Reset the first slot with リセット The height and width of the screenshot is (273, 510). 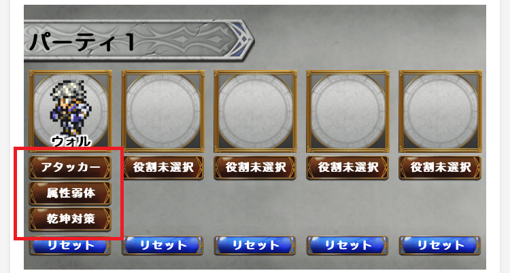click(70, 245)
